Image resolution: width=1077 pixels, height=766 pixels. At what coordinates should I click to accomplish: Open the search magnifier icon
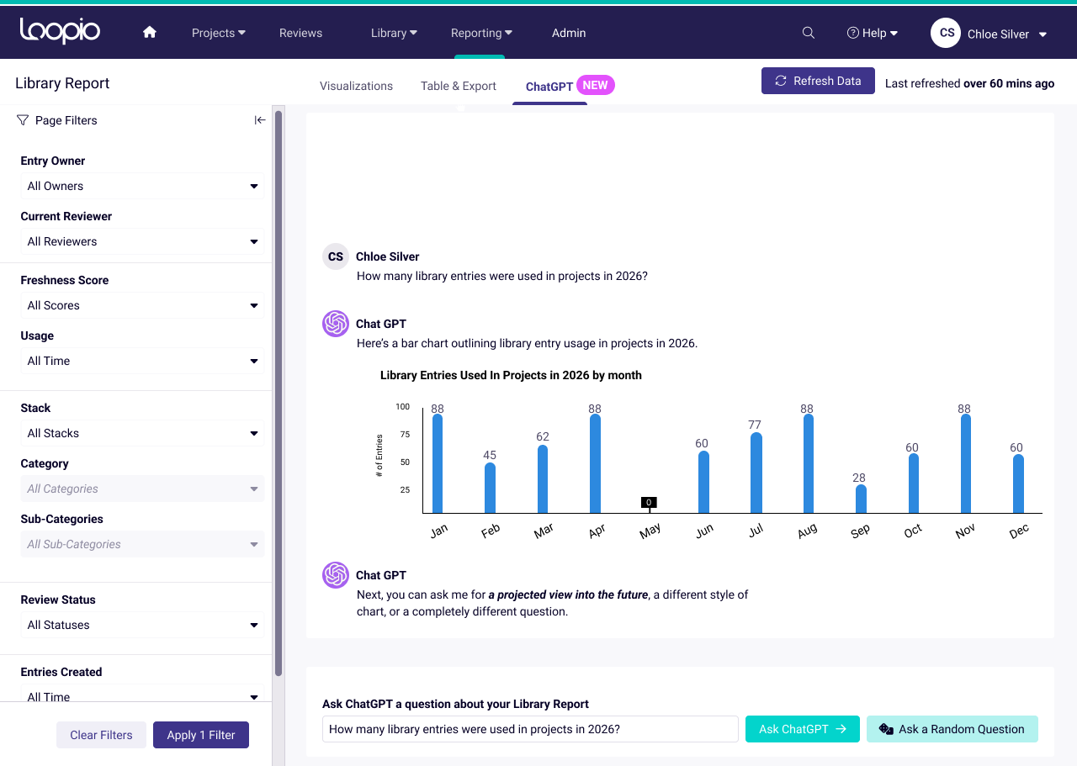point(809,33)
